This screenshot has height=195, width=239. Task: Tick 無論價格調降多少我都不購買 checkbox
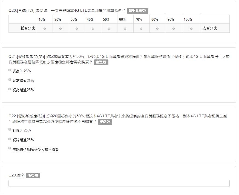pos(10,148)
